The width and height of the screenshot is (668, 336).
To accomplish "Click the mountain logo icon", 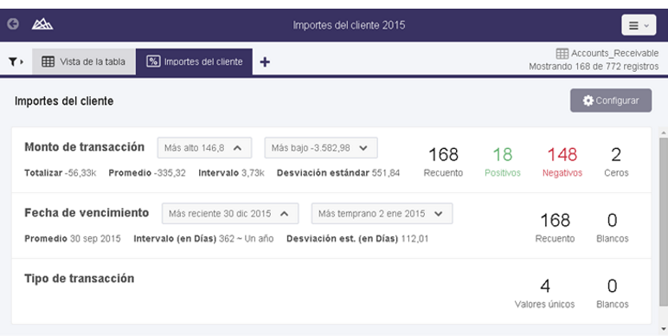I will tap(42, 24).
